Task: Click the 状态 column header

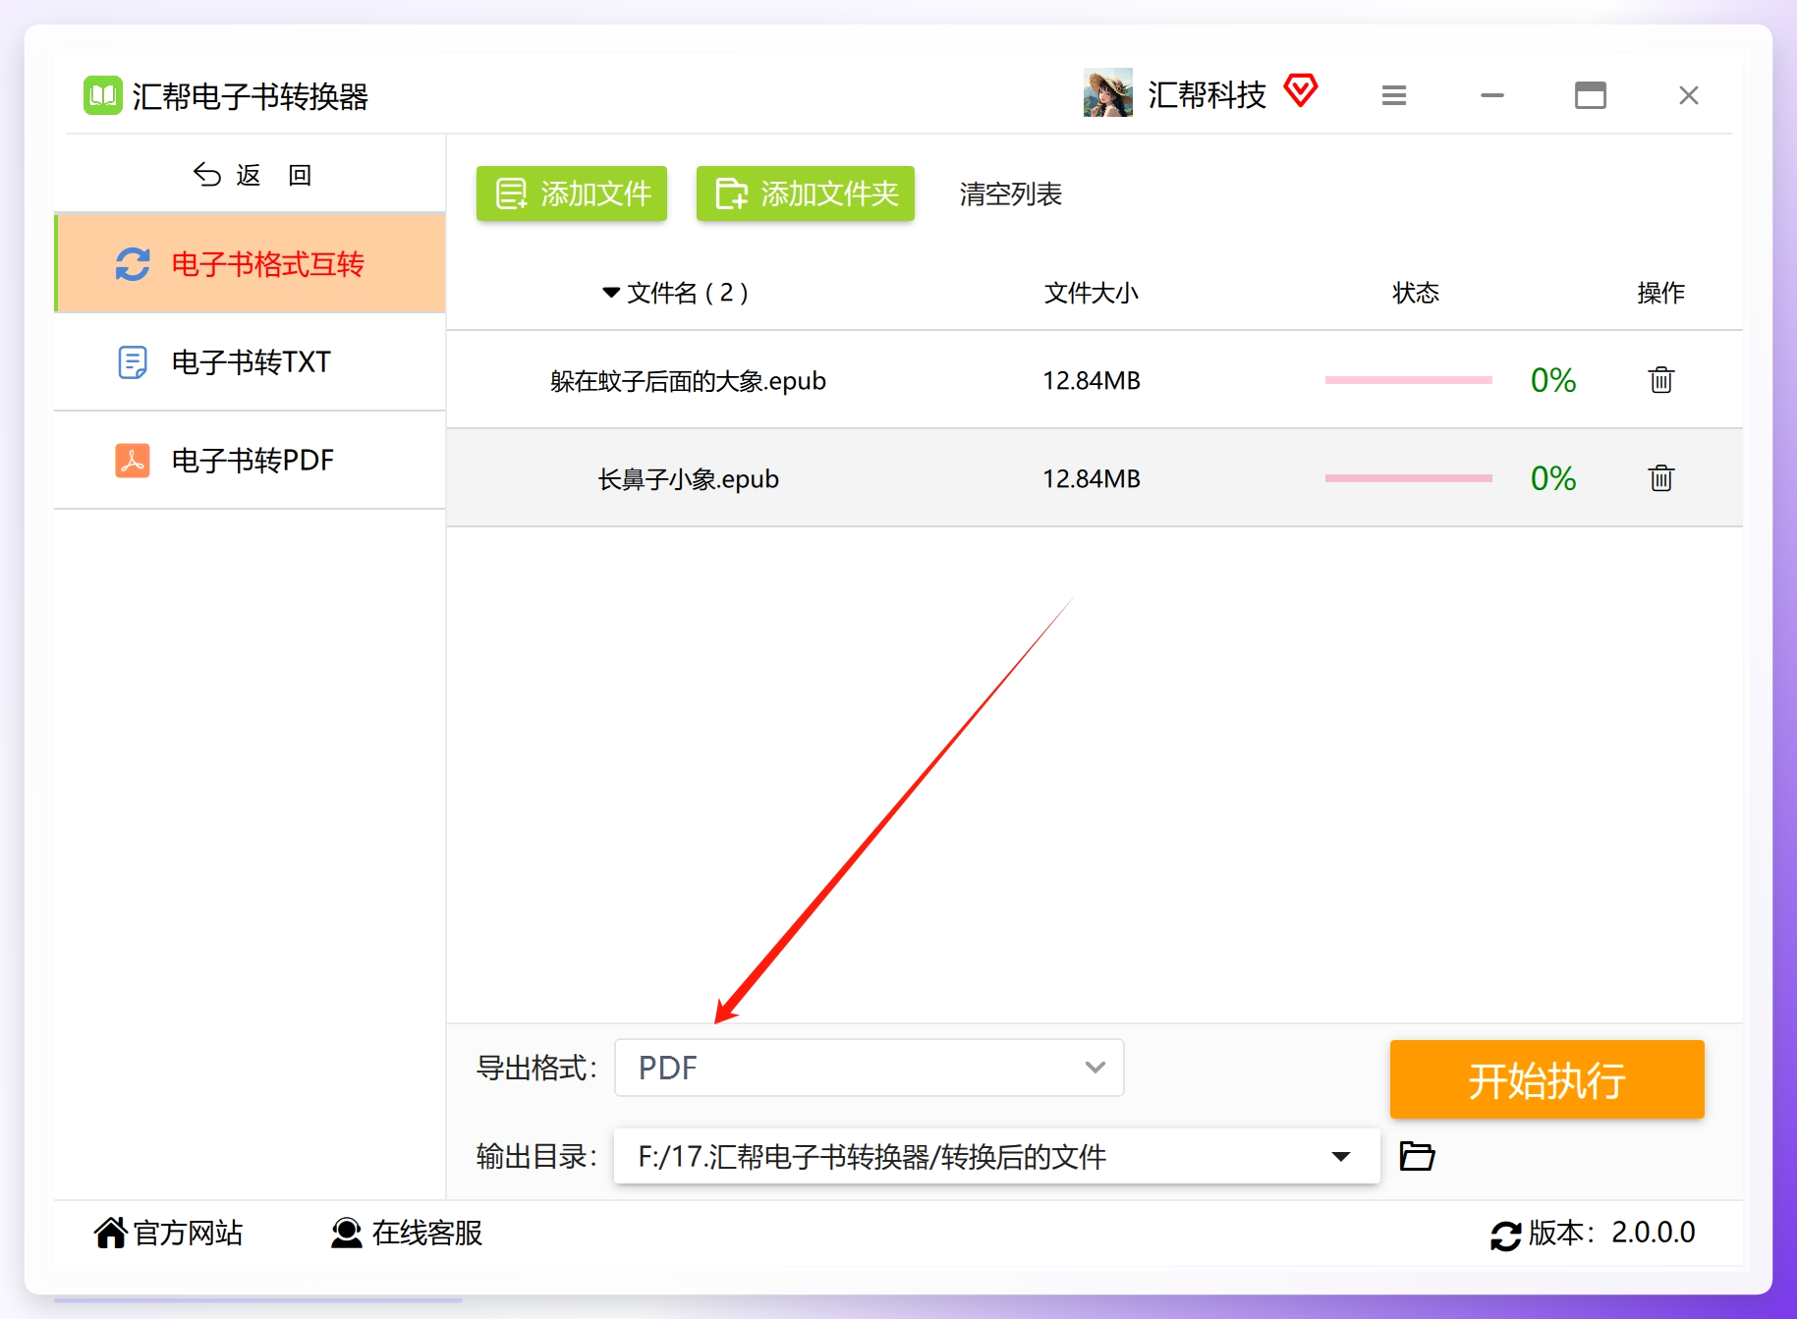Action: 1415,293
